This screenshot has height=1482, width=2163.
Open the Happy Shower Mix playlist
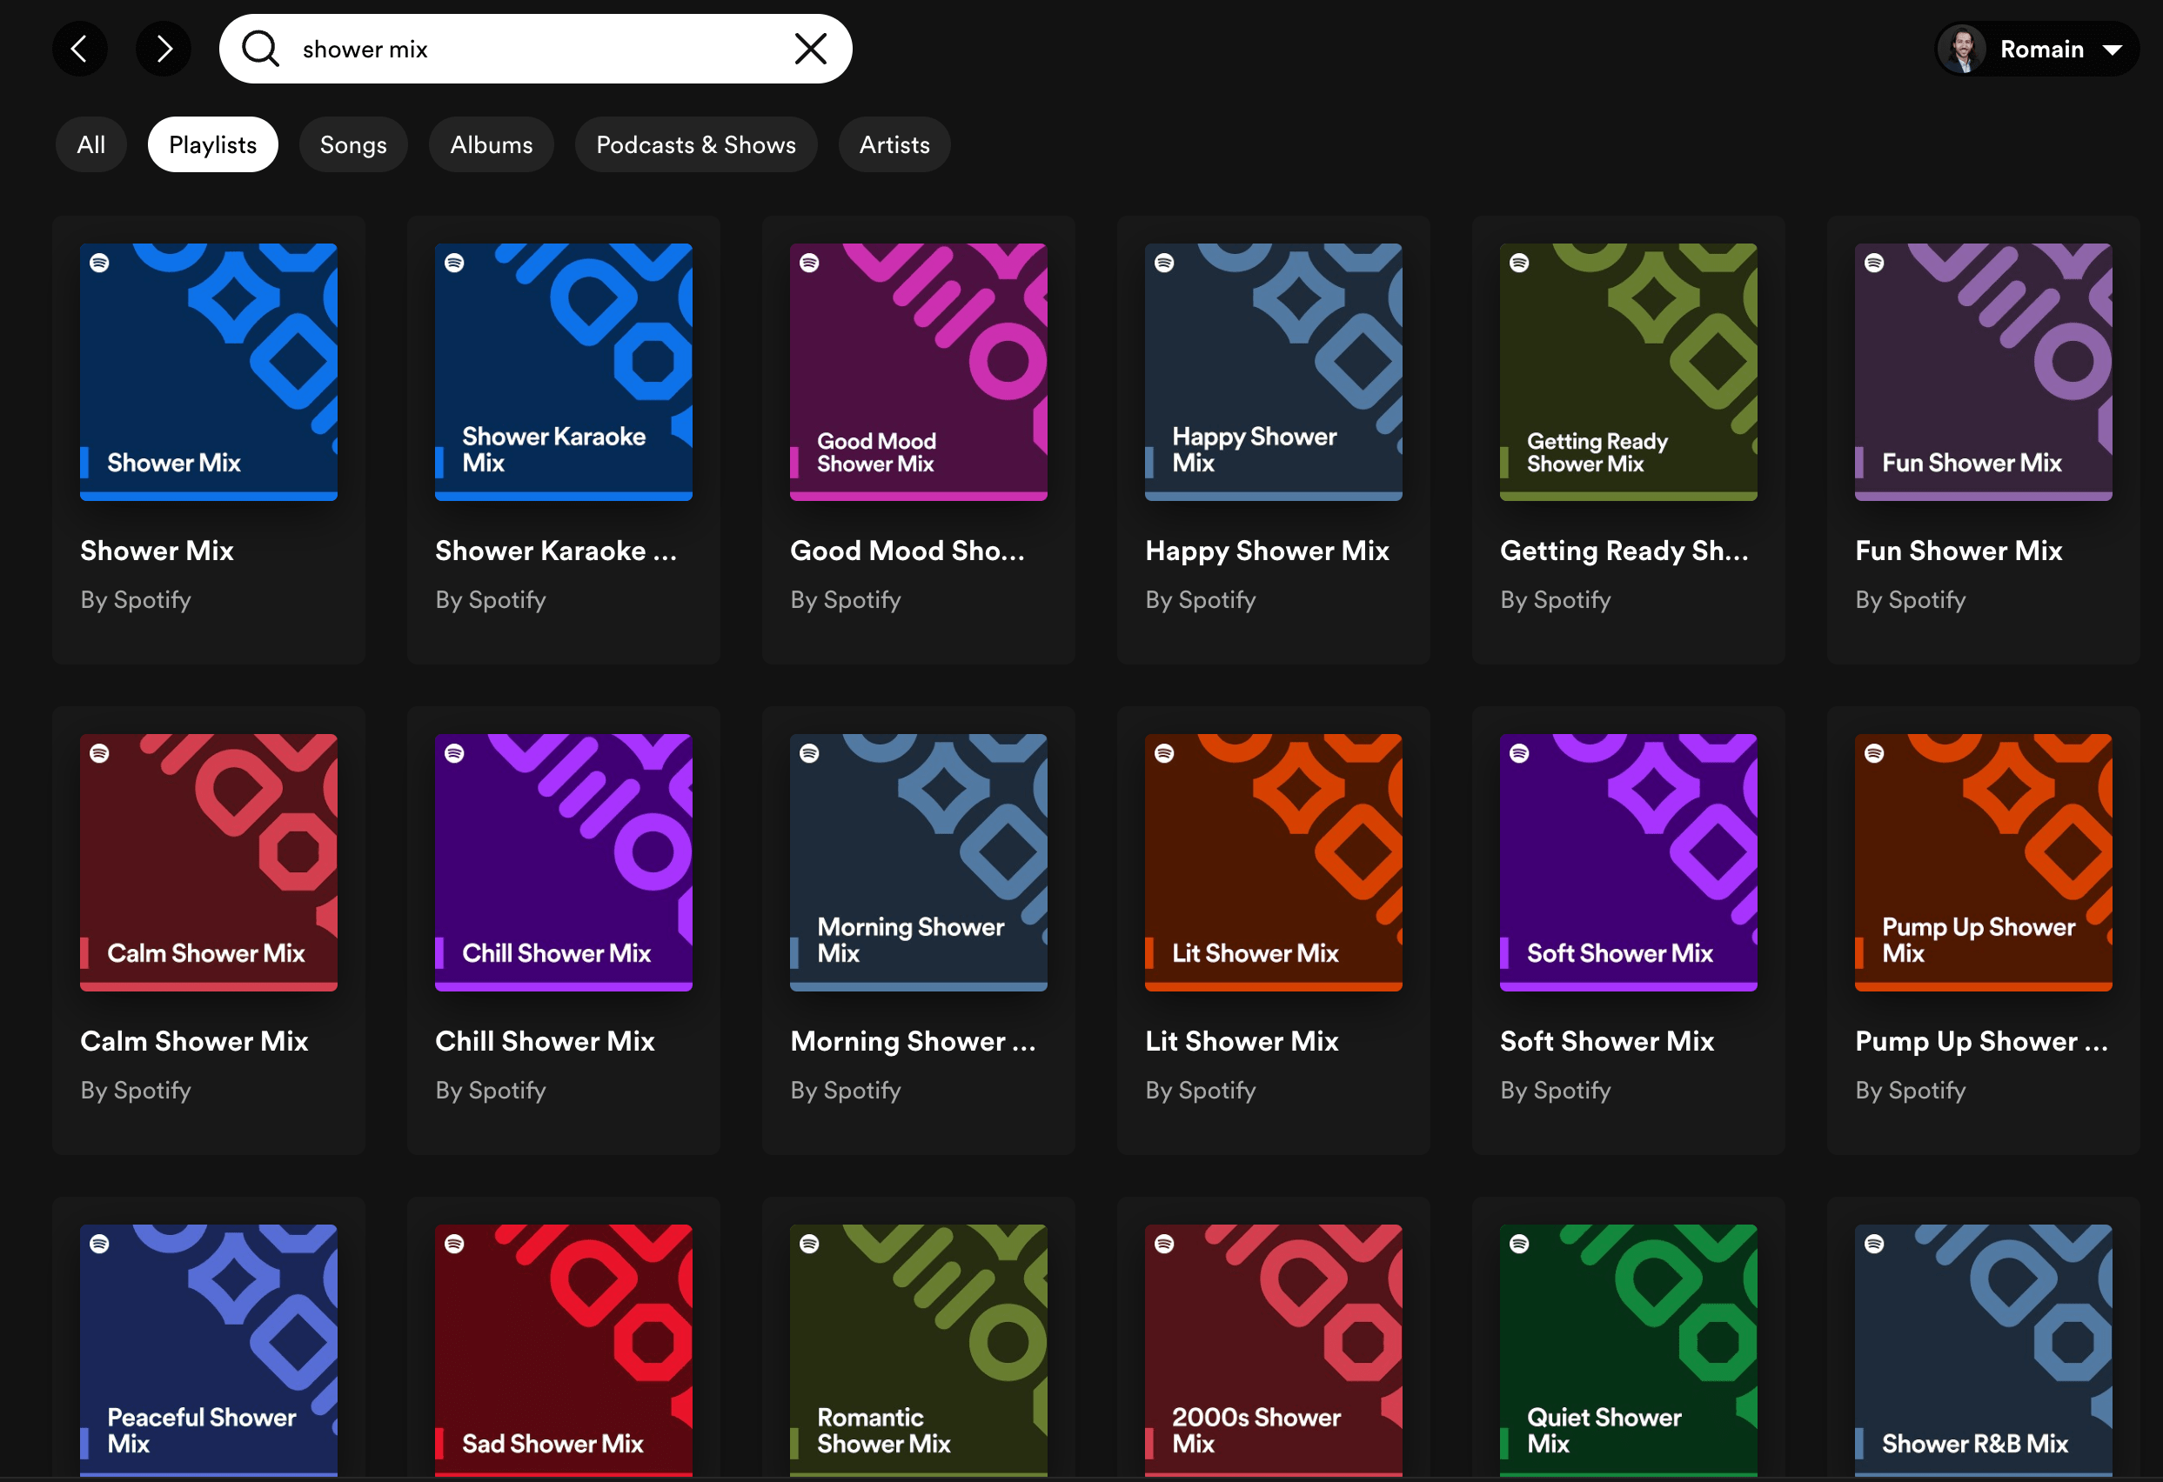[1272, 371]
